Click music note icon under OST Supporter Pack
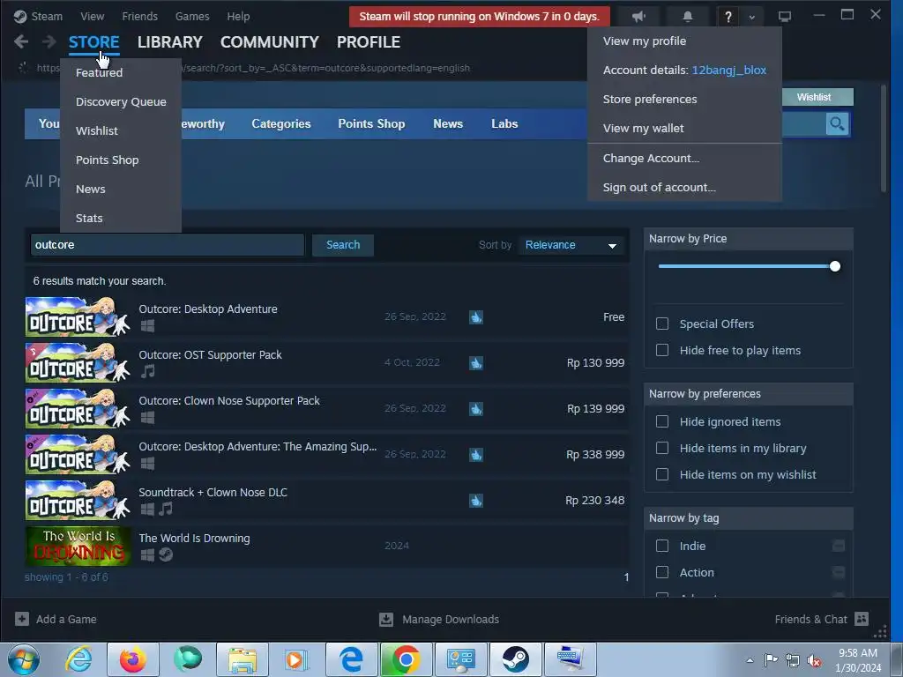The image size is (903, 677). tap(147, 371)
